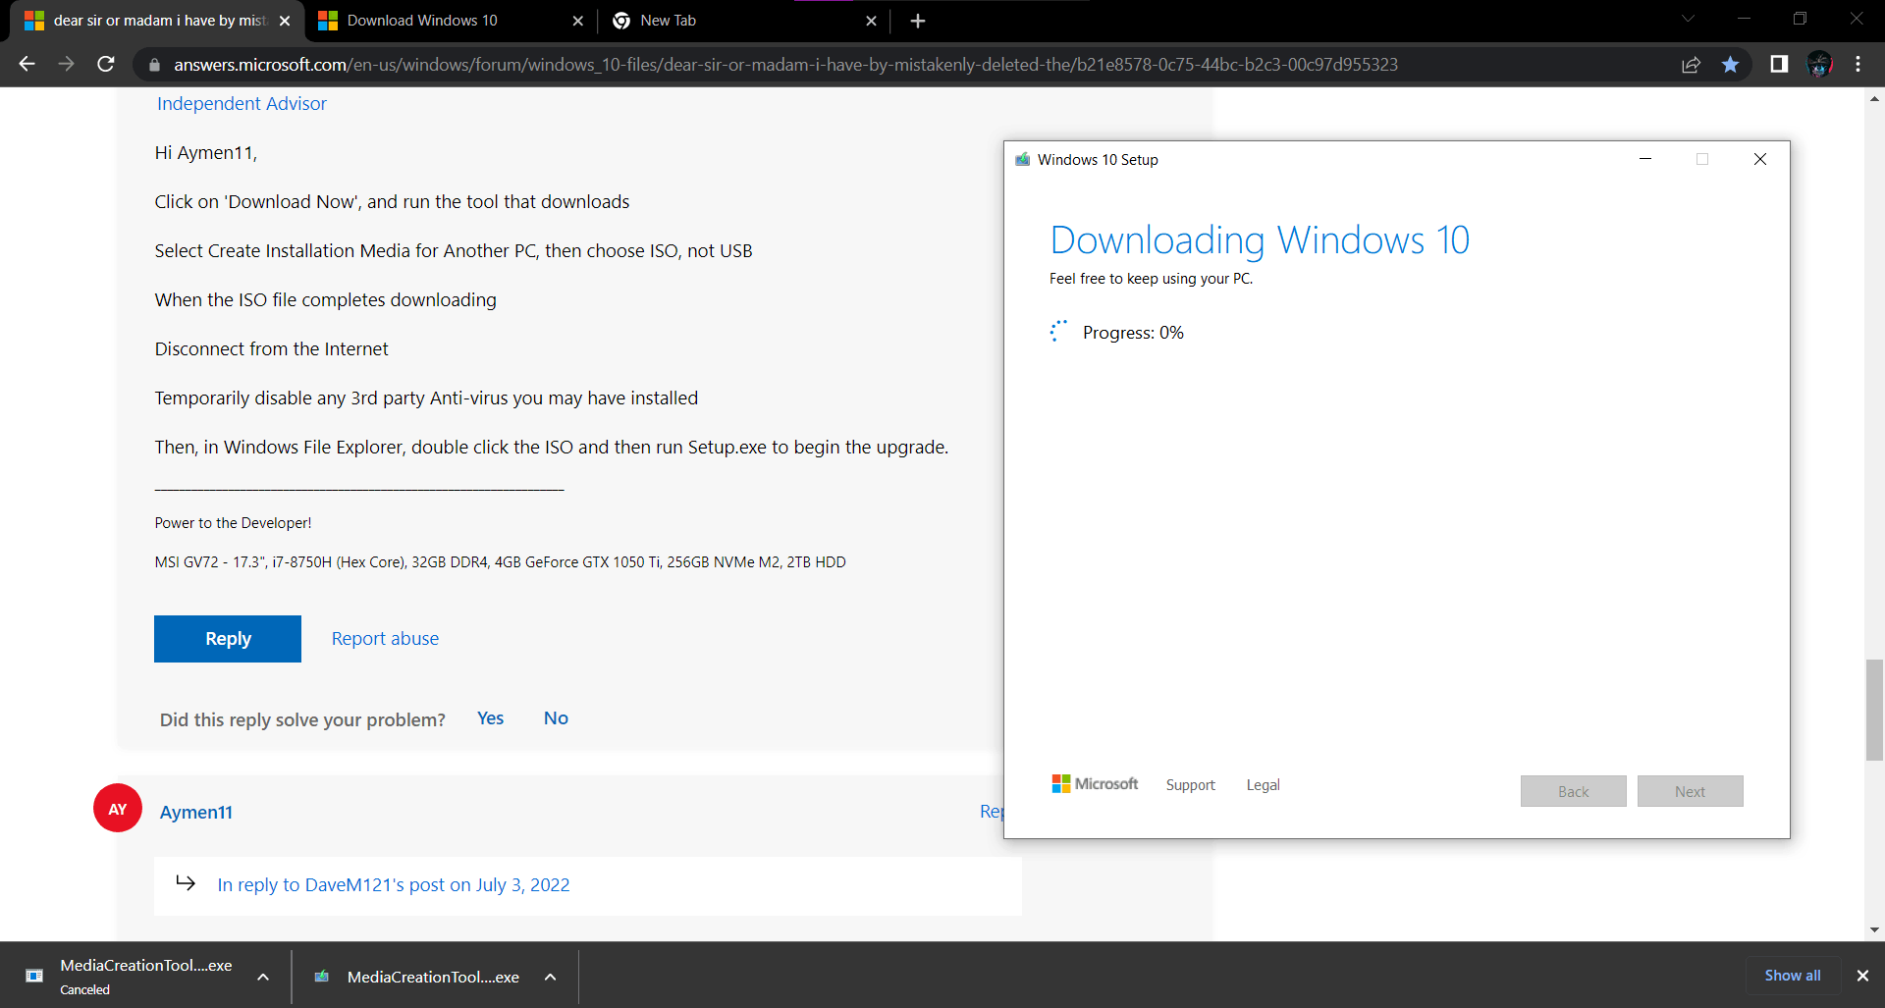Screen dimensions: 1885x1008
Task: Click the browser forward arrow
Action: (66, 64)
